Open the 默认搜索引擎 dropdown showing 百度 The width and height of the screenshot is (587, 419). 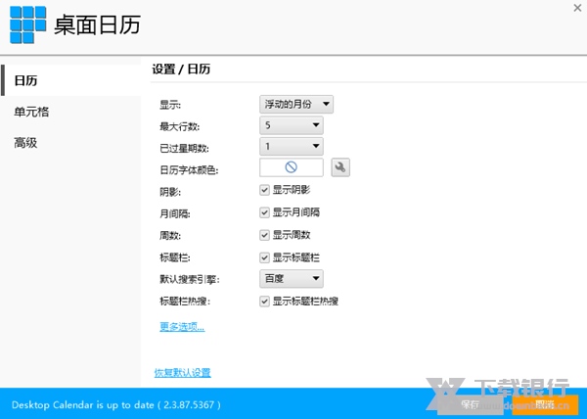[x=291, y=279]
